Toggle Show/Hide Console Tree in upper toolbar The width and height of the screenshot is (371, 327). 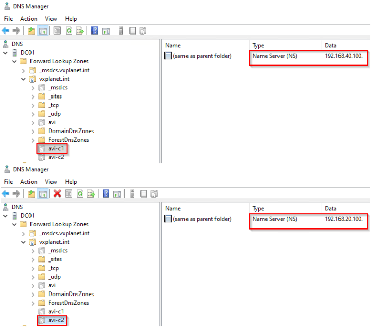(43, 30)
